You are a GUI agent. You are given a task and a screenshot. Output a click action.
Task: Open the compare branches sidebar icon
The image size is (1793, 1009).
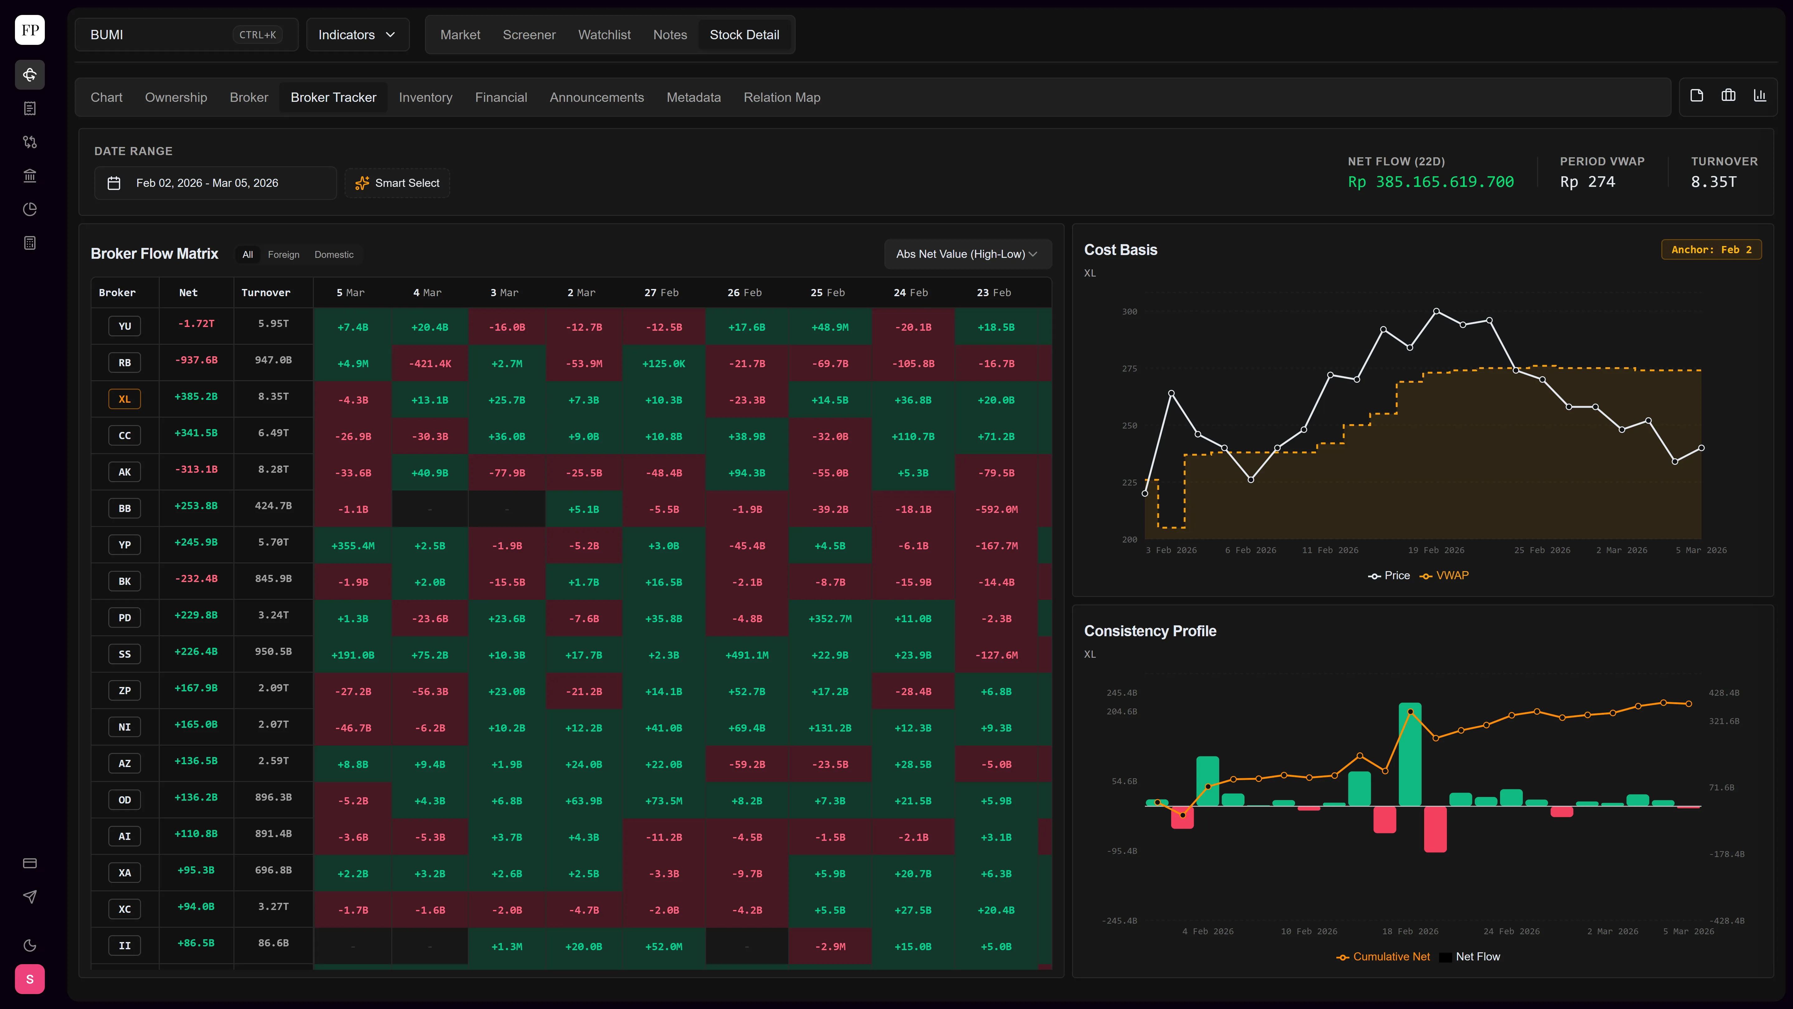(x=30, y=142)
